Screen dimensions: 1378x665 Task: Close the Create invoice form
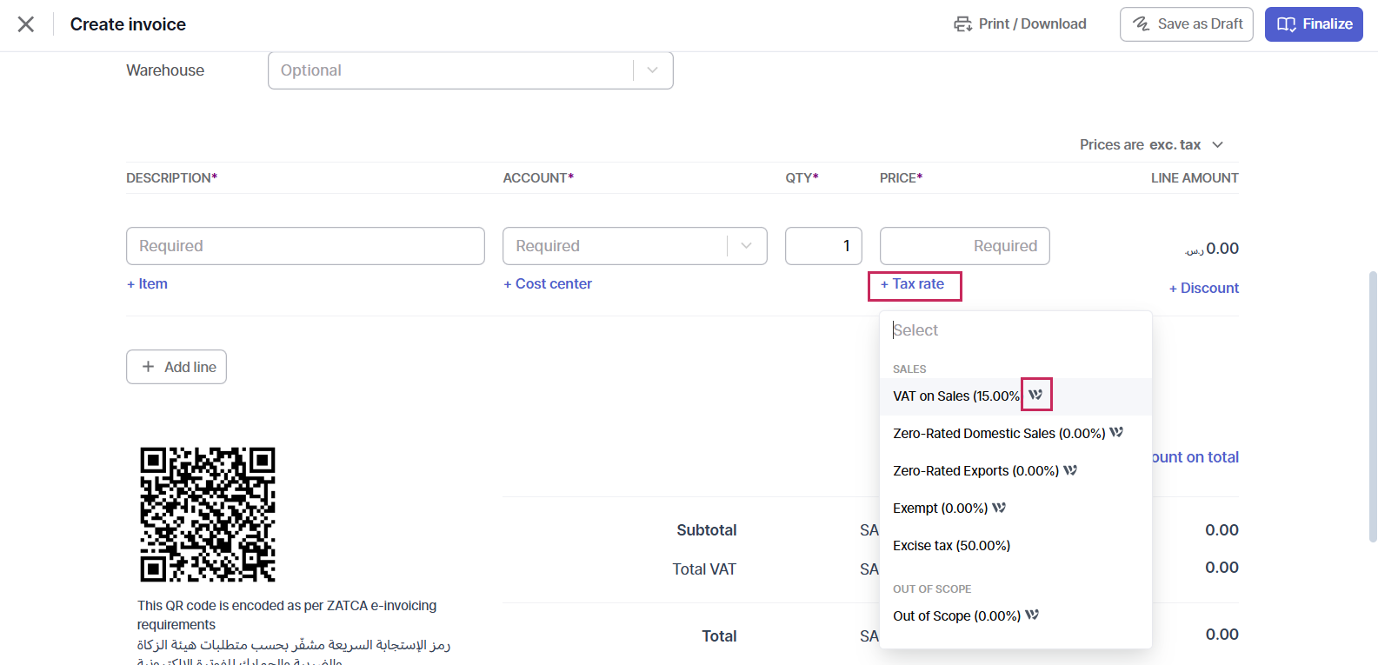click(x=26, y=24)
